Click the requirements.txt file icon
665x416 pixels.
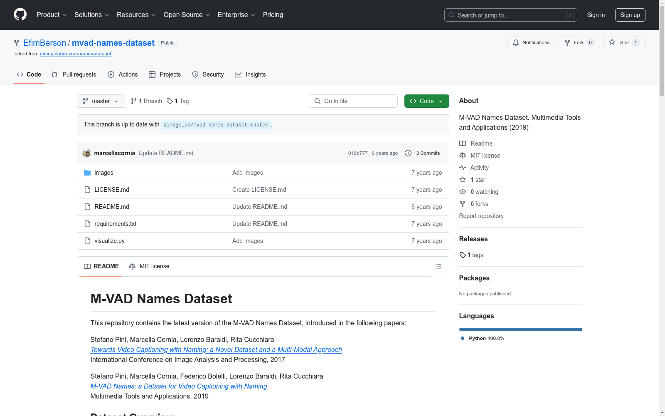click(87, 224)
